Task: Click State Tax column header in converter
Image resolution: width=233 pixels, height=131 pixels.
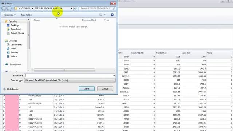Action: click(193, 53)
